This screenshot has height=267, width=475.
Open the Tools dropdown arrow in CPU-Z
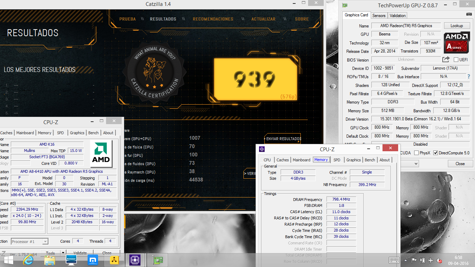pos(63,253)
